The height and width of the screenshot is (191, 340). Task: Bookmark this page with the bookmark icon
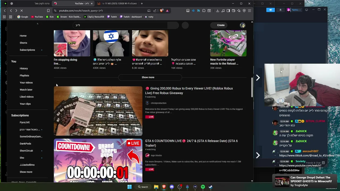coord(48,11)
